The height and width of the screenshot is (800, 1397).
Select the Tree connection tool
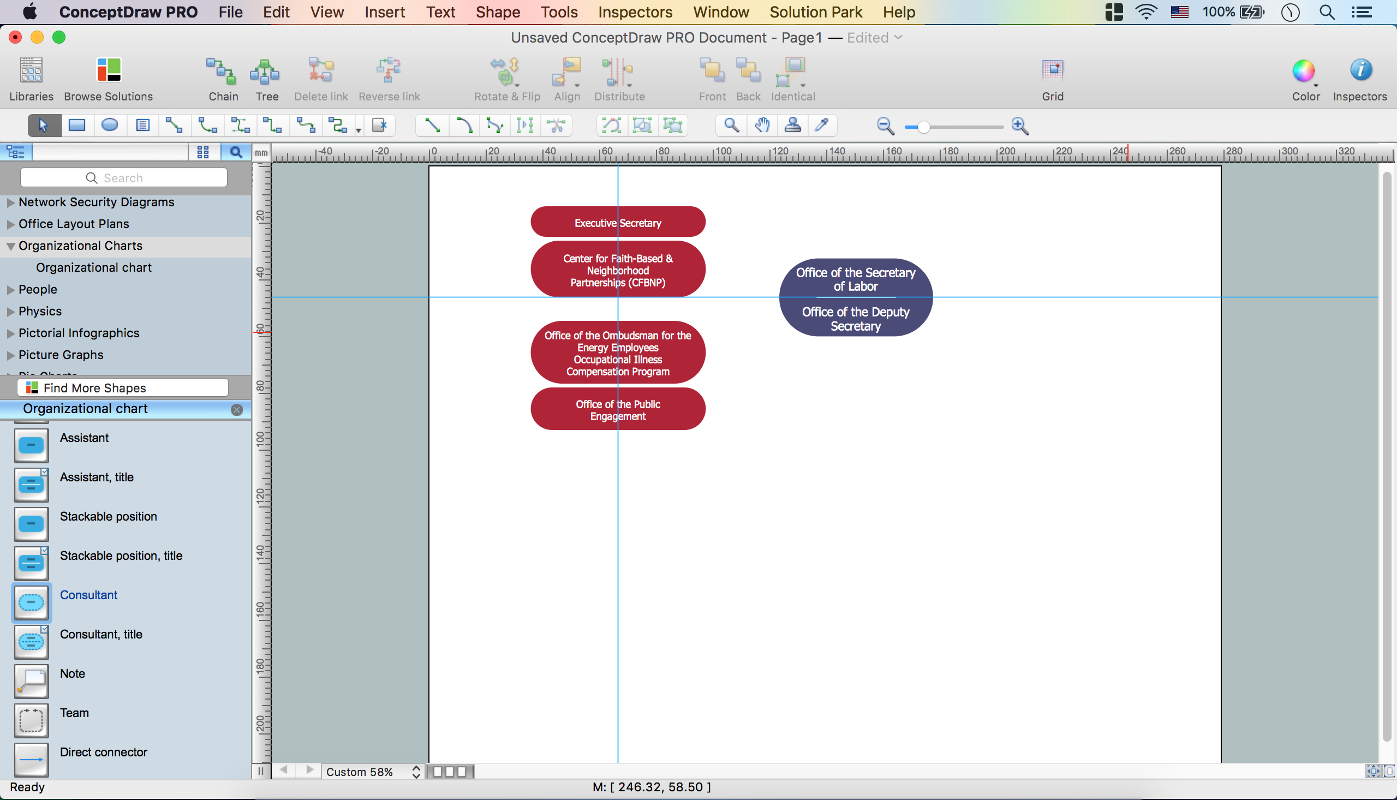click(266, 71)
